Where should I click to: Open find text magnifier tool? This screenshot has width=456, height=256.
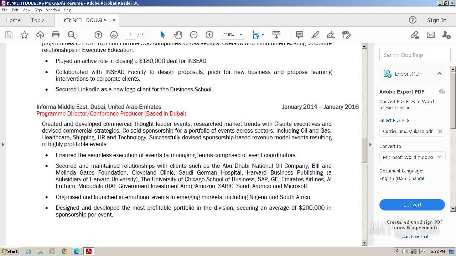pos(72,35)
